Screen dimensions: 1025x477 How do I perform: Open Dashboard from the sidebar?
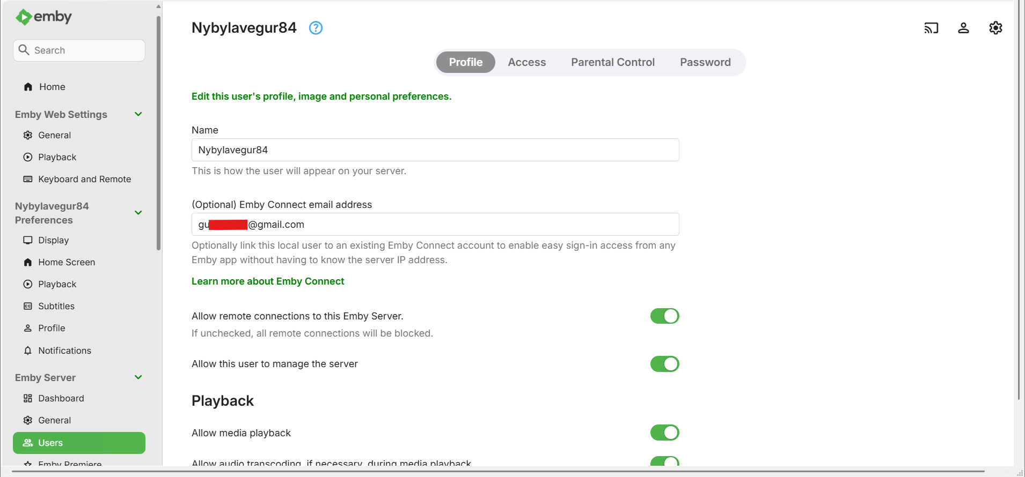[61, 398]
